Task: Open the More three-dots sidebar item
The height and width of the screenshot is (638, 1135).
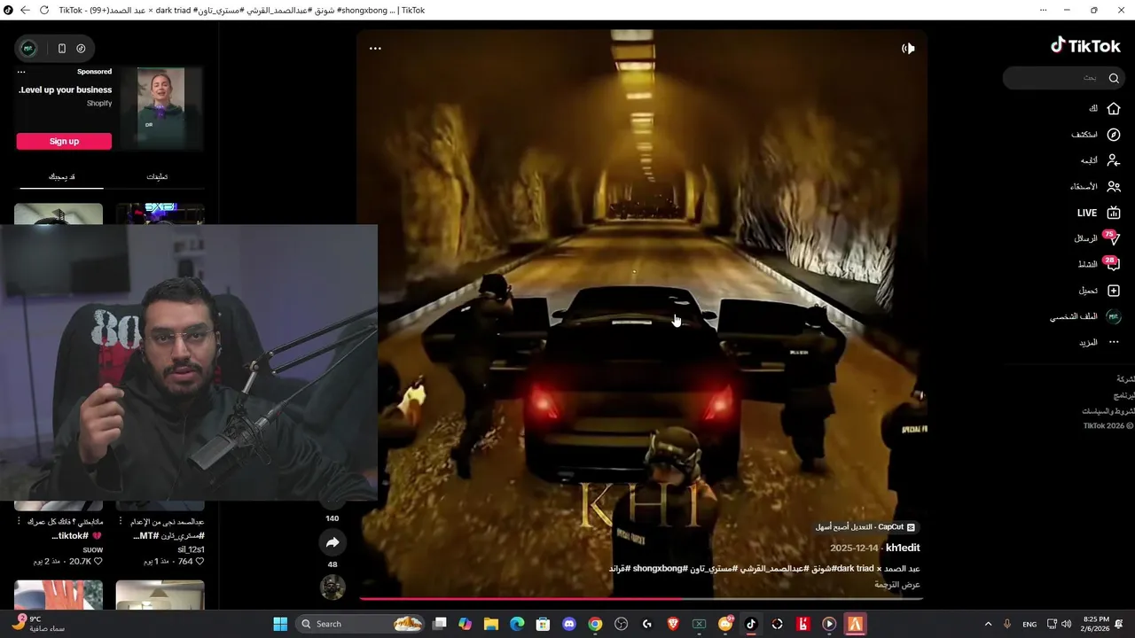Action: click(1114, 342)
